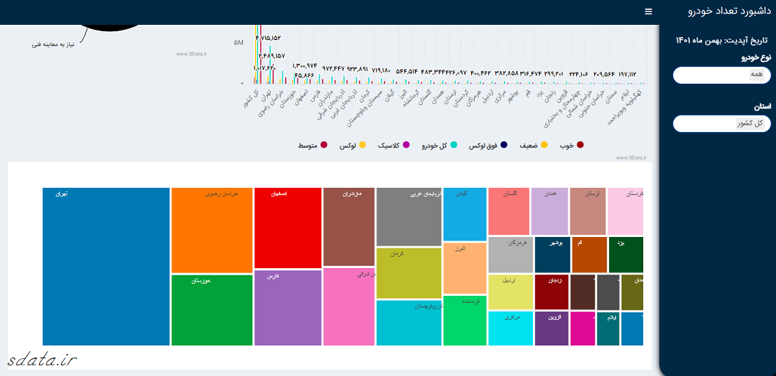The image size is (776, 376).
Task: Select the تهران treemap block
Action: [x=106, y=266]
